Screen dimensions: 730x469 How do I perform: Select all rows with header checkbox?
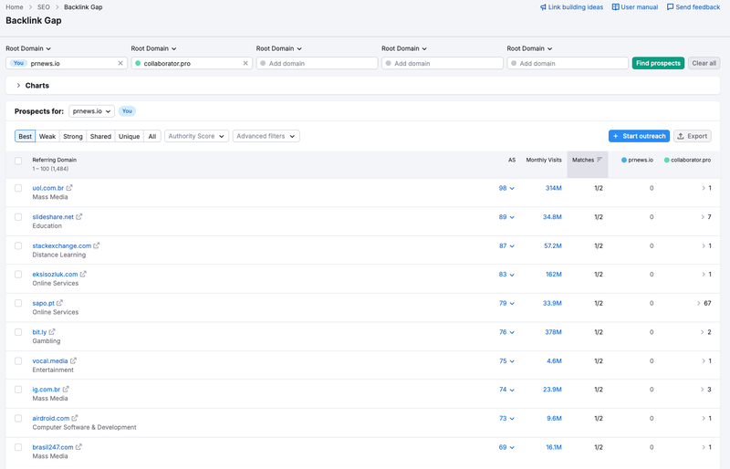[x=18, y=161]
